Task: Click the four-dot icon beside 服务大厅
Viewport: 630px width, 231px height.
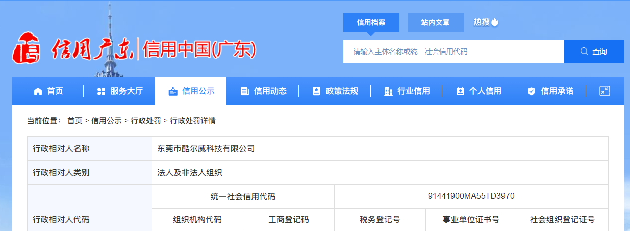Action: 100,91
